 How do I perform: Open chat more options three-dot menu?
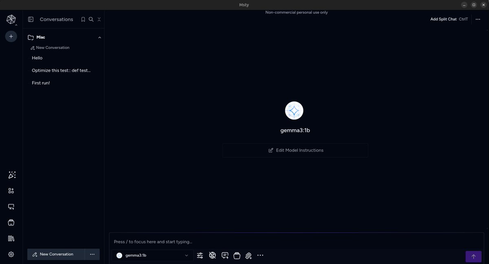pos(478,19)
